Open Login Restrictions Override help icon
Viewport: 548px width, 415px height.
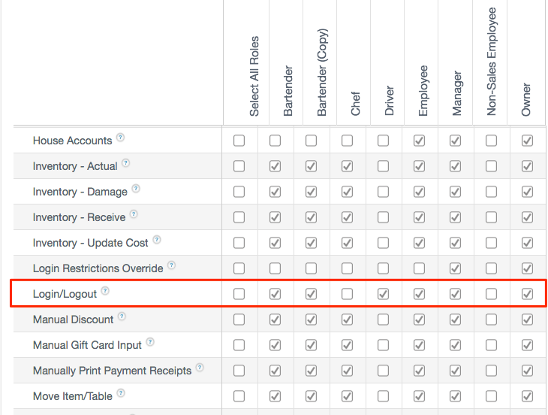pos(172,266)
